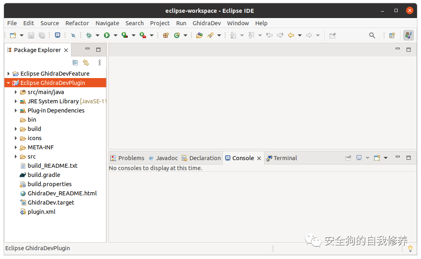The image size is (421, 259).
Task: Click the Open Perspective icon
Action: click(392, 35)
